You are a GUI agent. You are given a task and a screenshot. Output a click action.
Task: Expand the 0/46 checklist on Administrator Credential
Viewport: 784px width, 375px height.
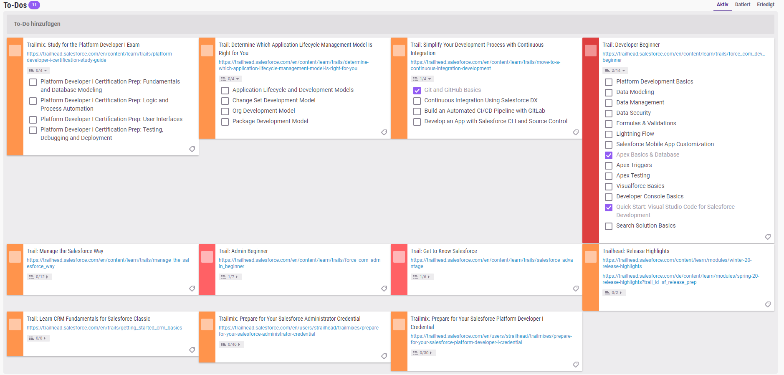pyautogui.click(x=231, y=345)
